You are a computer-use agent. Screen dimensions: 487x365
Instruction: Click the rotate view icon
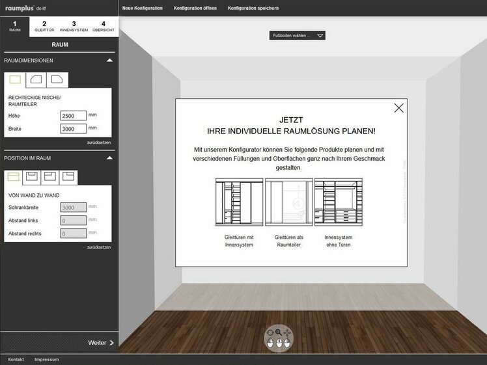tap(270, 332)
